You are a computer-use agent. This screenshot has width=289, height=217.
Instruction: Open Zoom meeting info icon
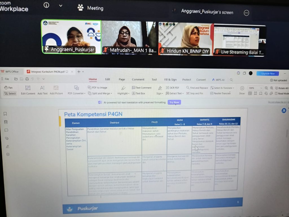[47, 5]
